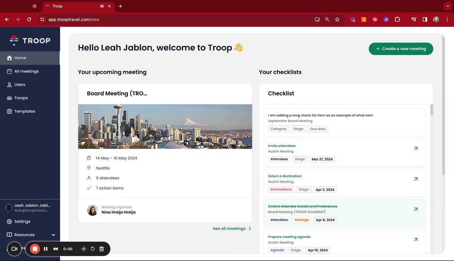Click the Invite attendees checklist title
The width and height of the screenshot is (454, 261).
(282, 146)
